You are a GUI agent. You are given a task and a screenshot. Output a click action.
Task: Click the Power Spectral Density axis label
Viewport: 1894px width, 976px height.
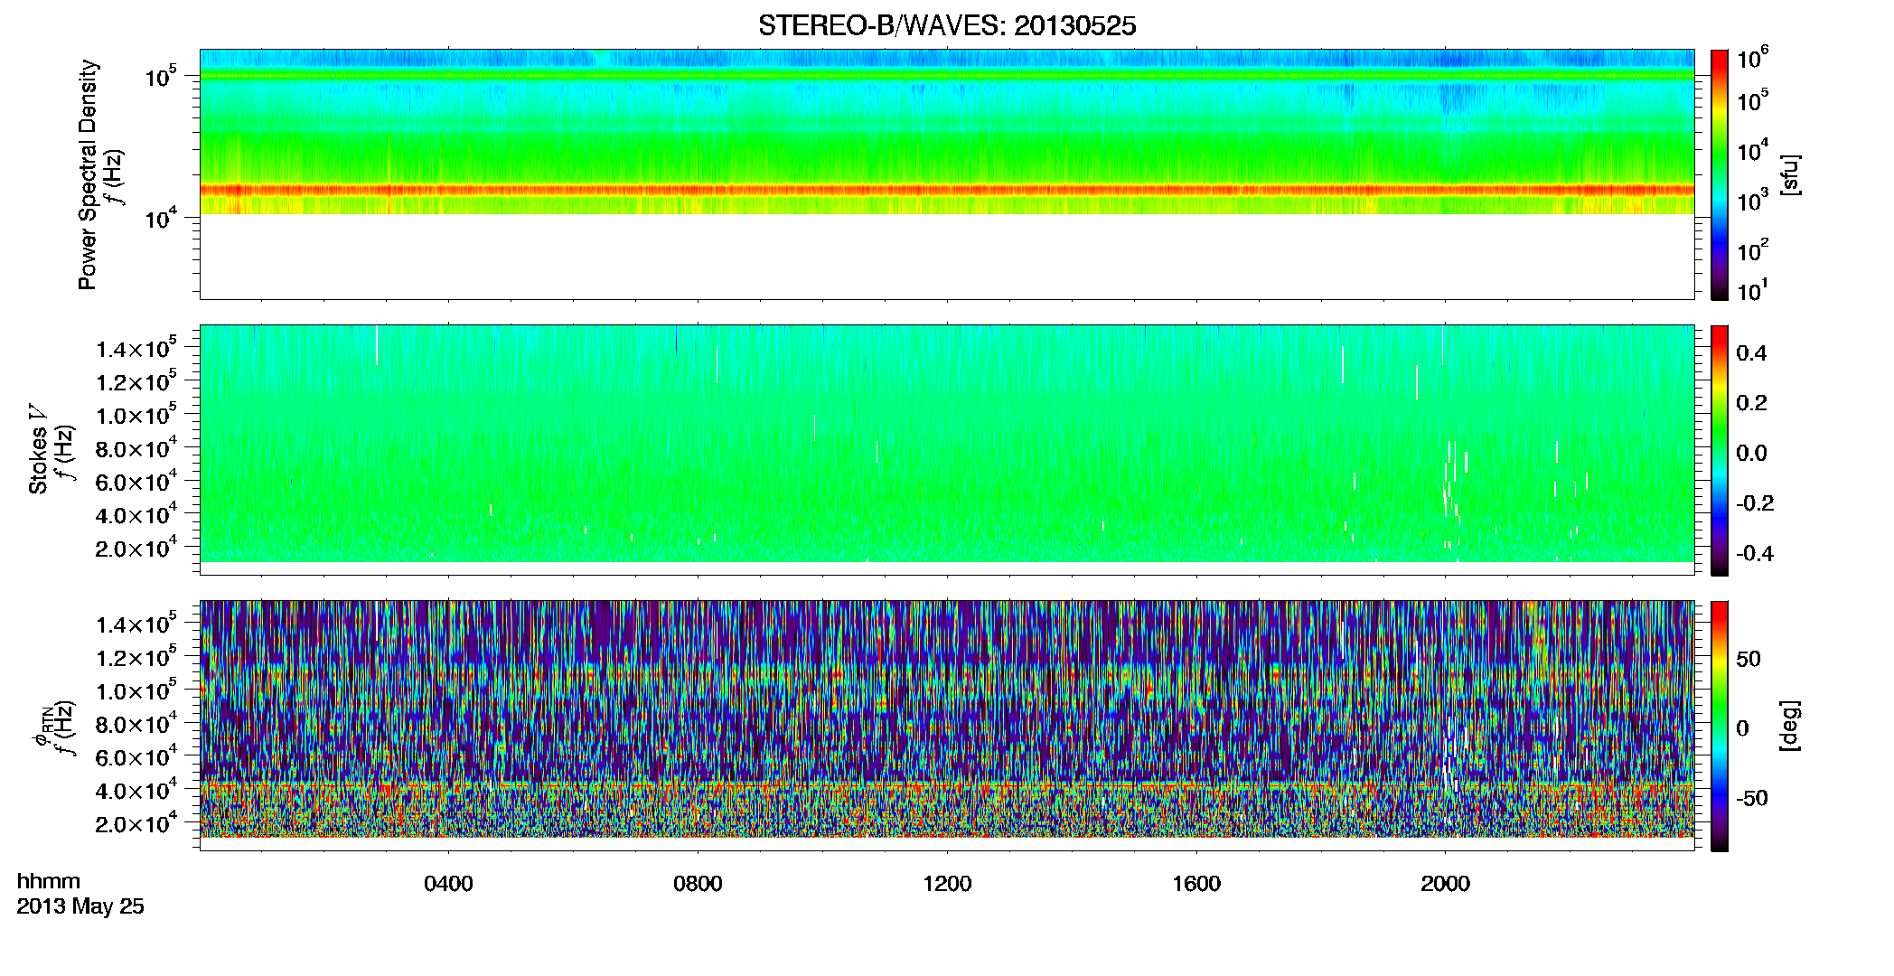[88, 174]
